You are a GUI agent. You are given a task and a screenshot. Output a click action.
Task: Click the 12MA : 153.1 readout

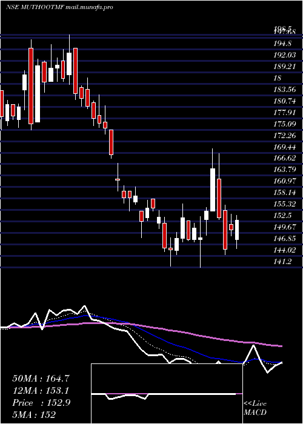point(41,391)
